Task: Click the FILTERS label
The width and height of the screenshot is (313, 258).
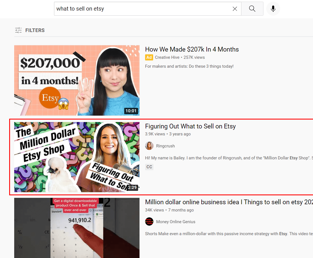Action: (35, 30)
